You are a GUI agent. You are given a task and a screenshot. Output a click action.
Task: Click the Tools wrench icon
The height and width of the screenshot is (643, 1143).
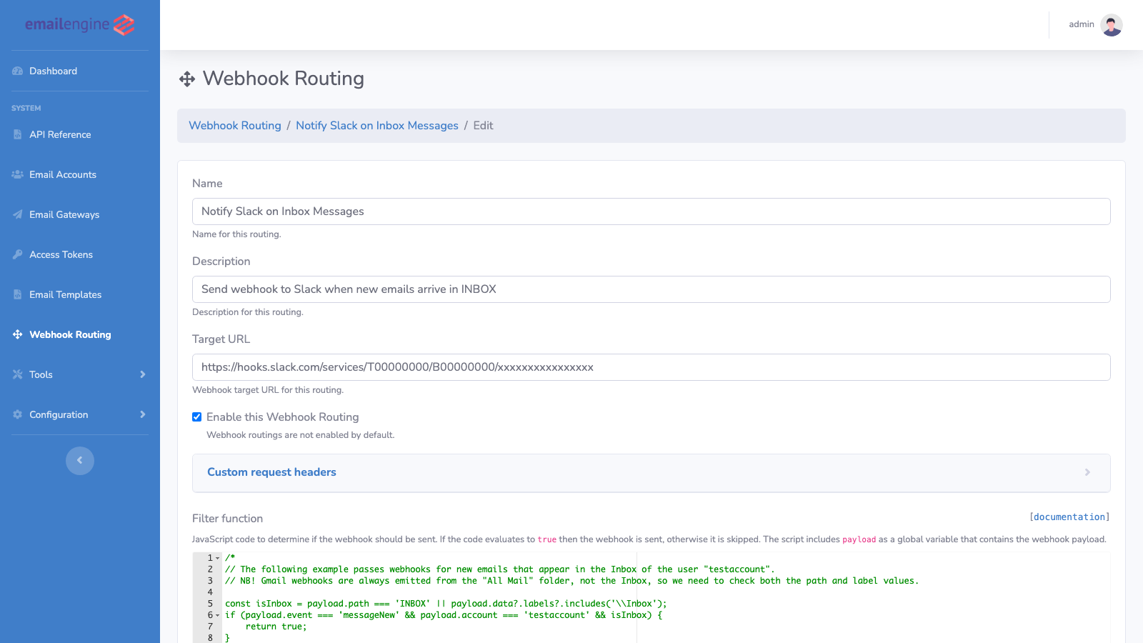click(16, 374)
